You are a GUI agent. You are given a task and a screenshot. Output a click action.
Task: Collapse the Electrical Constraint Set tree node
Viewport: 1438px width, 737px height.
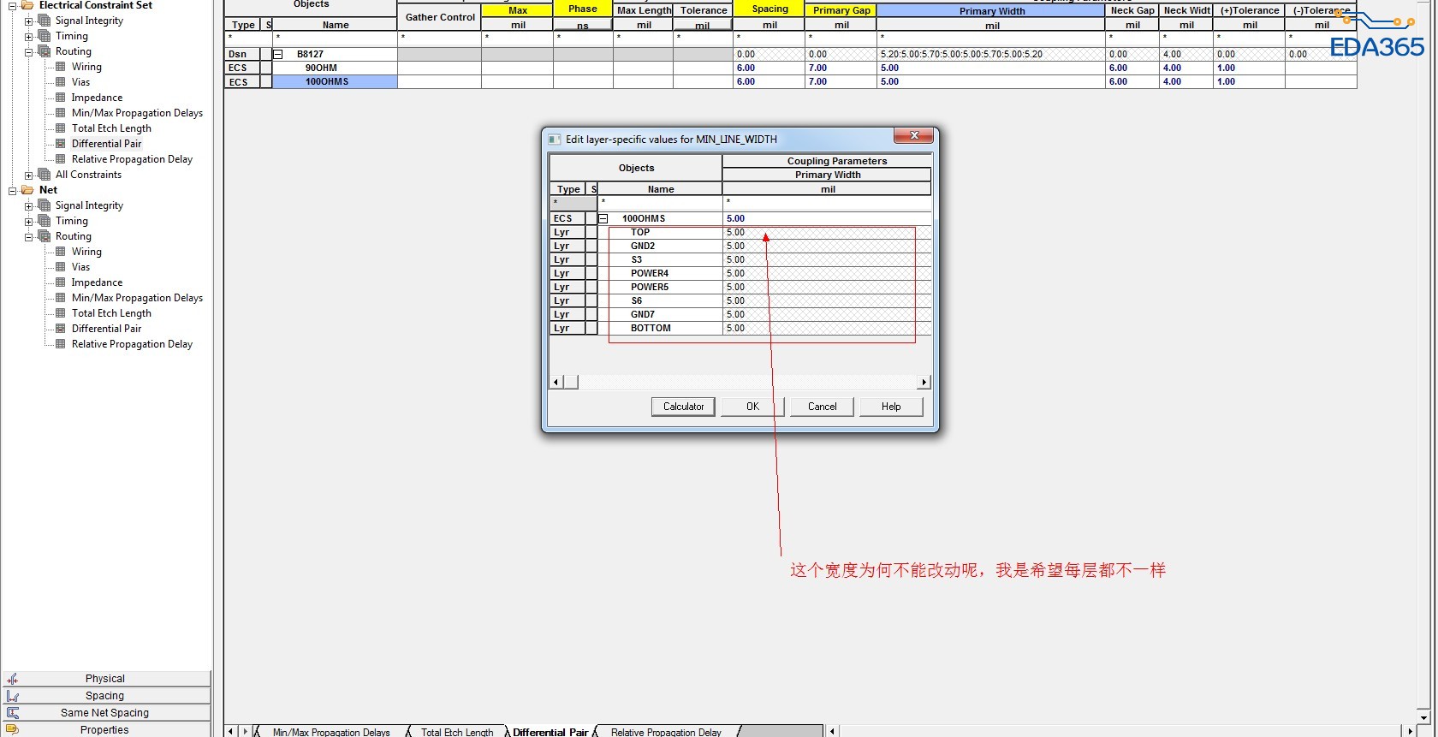point(12,5)
